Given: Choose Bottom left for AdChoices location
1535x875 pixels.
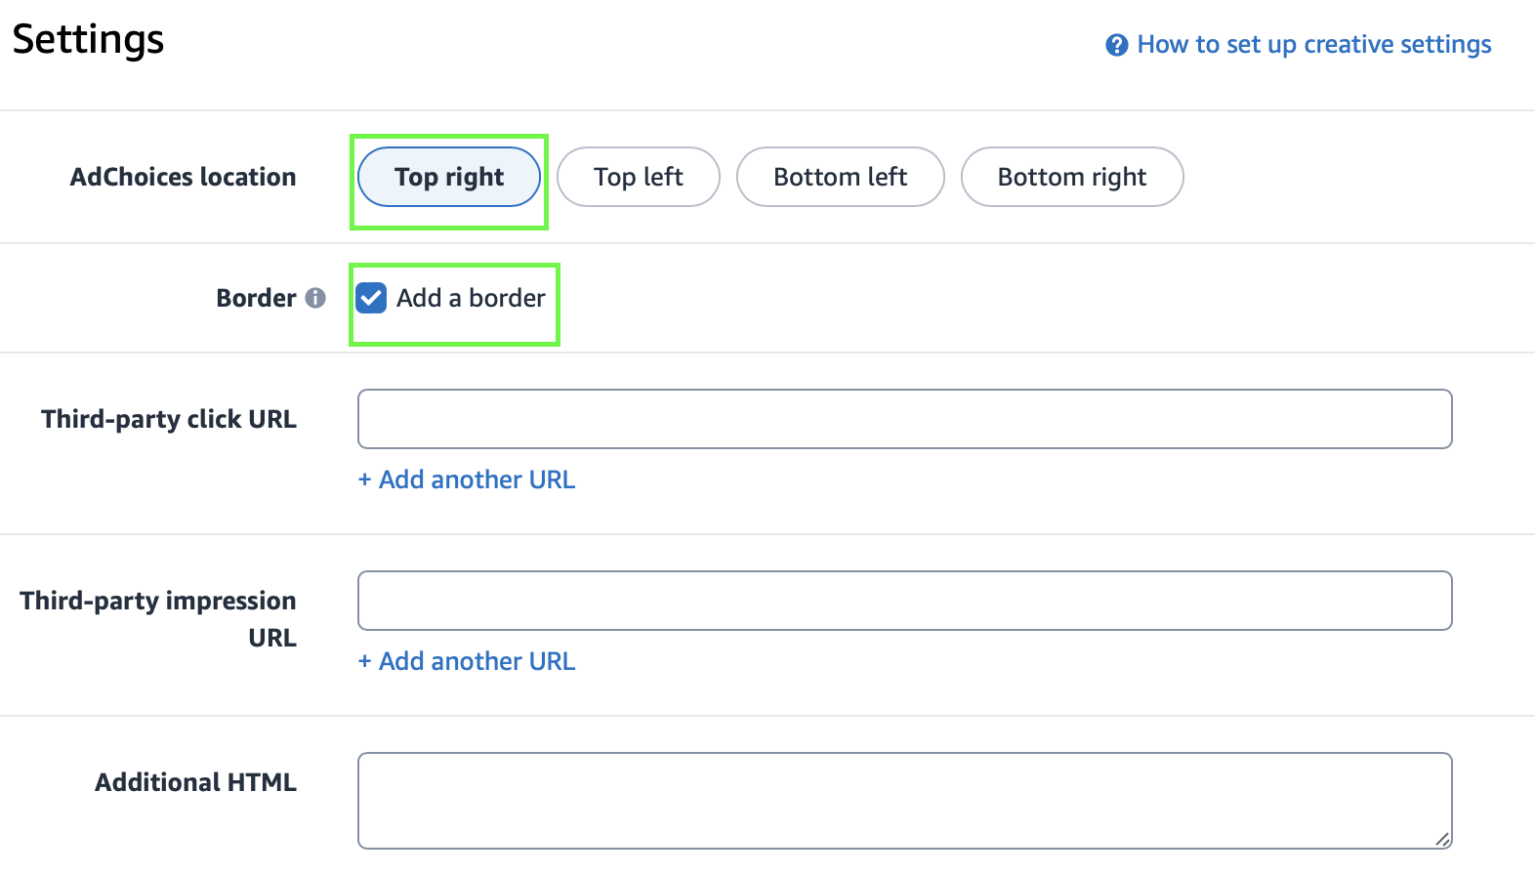Looking at the screenshot, I should click(840, 177).
